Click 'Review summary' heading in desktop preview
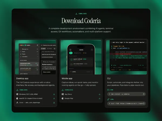 (x=47, y=65)
